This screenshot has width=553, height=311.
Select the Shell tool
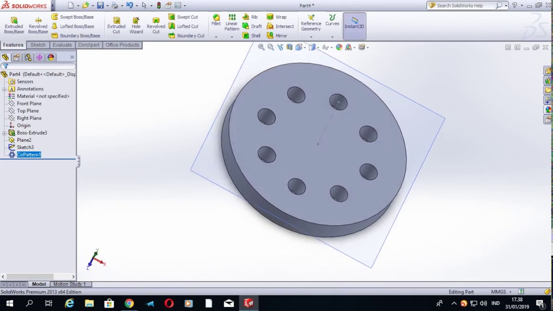[251, 36]
